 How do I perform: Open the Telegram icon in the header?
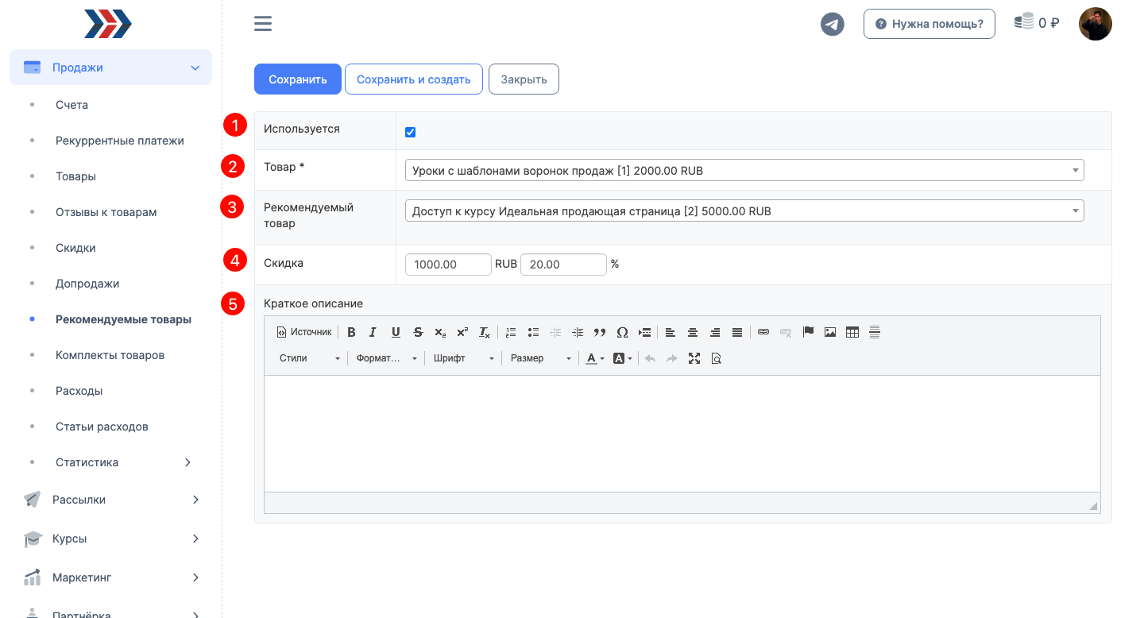[x=833, y=25]
